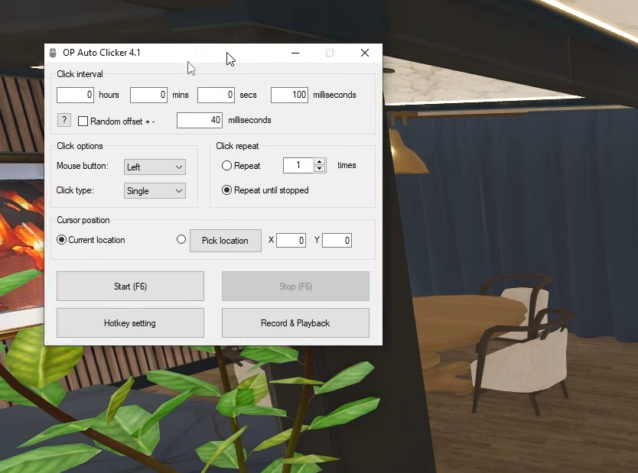Click the Click options group label
The image size is (638, 473).
pos(80,146)
